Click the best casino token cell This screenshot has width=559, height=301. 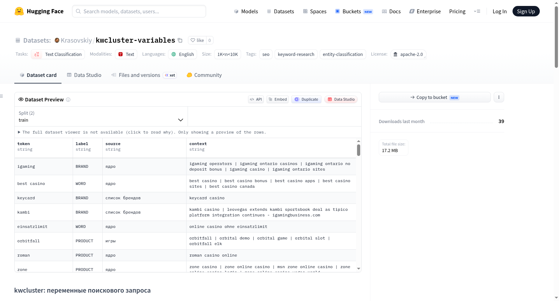point(44,184)
